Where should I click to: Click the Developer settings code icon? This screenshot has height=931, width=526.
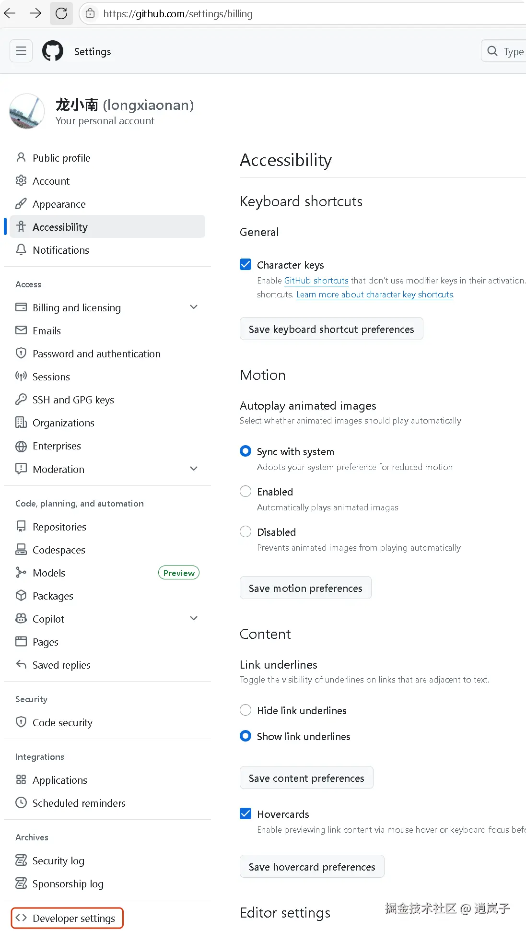[x=21, y=918]
